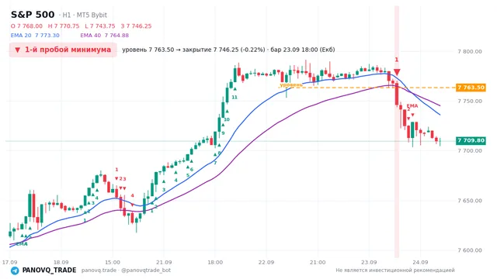Click the 'PANOVQ_TRADE' brand name
The height and width of the screenshot is (279, 497).
[x=49, y=270]
